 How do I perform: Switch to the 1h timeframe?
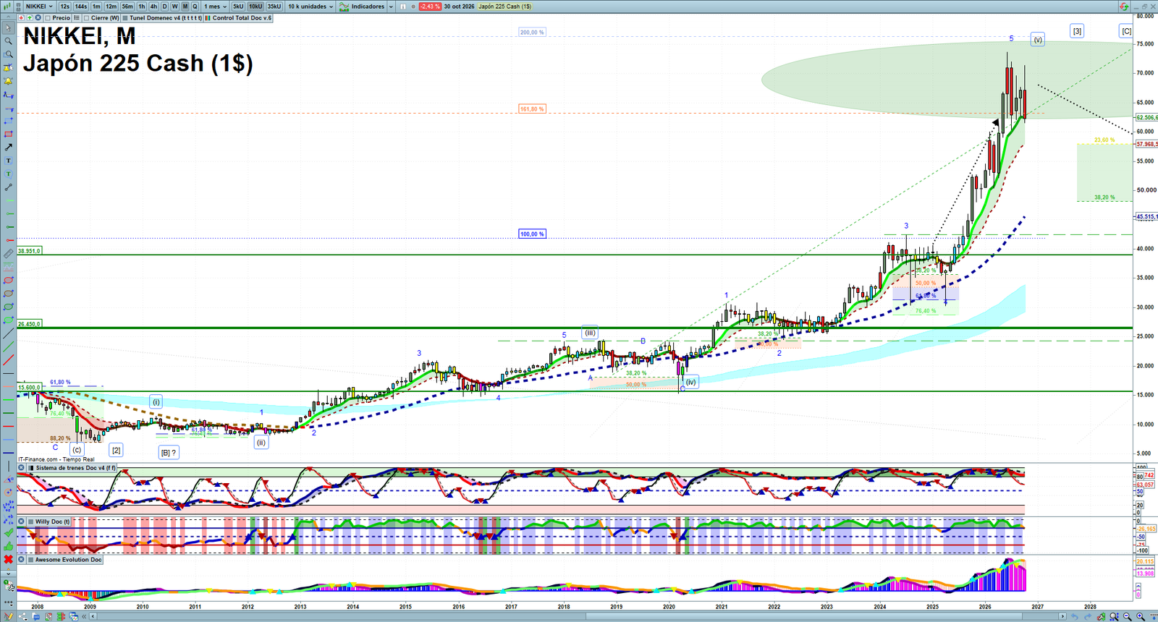click(x=142, y=7)
